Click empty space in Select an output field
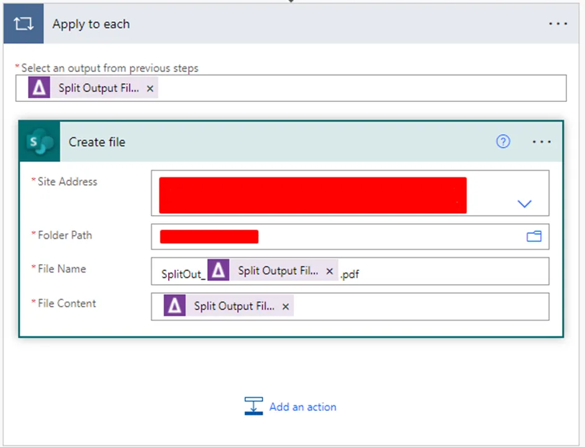This screenshot has width=585, height=447. click(361, 88)
